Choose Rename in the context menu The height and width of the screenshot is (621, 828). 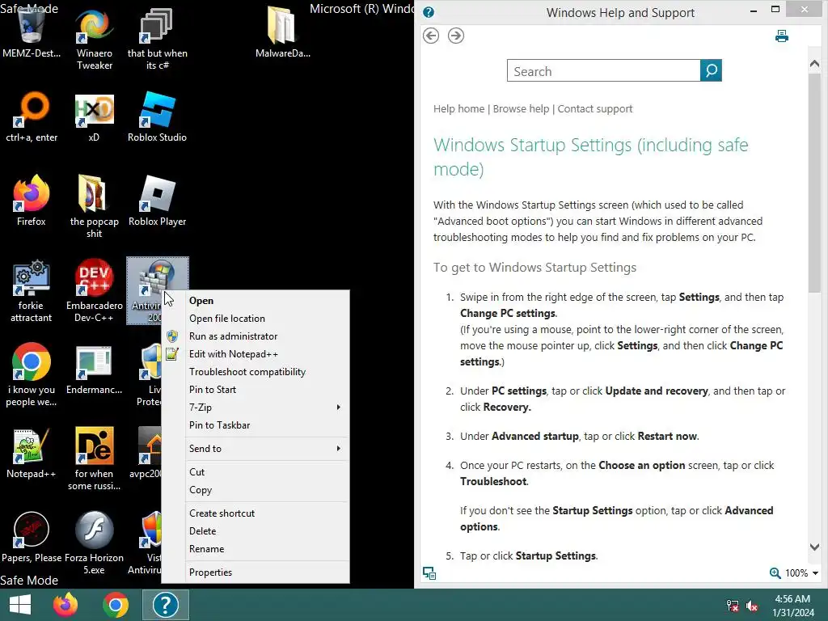click(256, 549)
